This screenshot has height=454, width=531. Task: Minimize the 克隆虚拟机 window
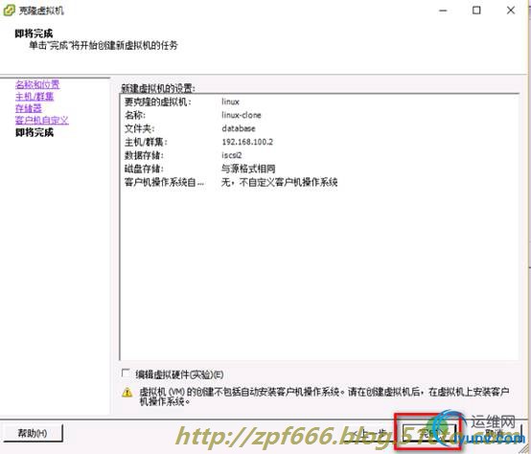pos(443,11)
